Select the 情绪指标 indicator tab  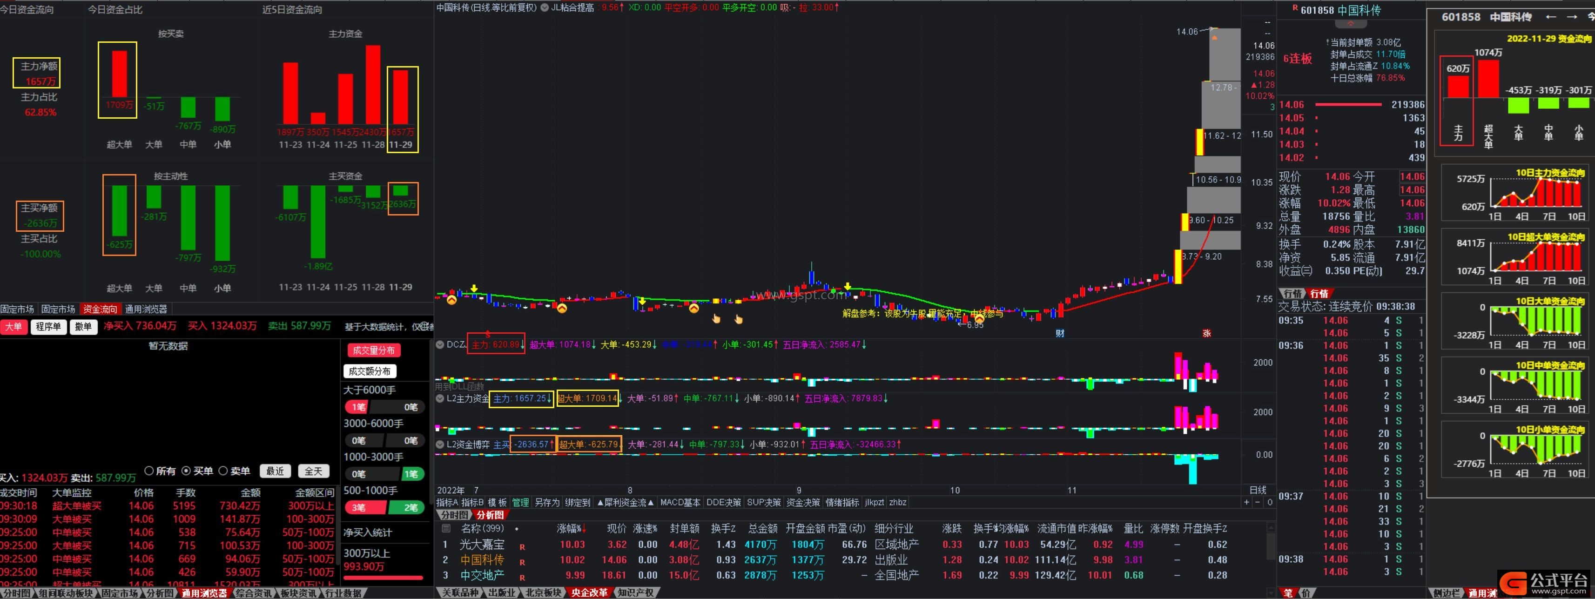[x=842, y=502]
